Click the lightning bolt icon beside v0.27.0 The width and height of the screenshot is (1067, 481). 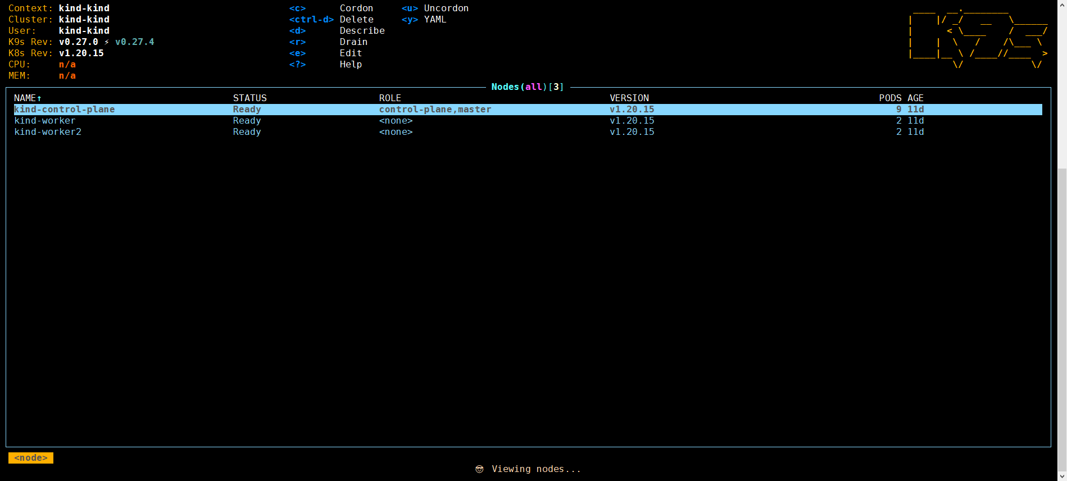point(107,42)
